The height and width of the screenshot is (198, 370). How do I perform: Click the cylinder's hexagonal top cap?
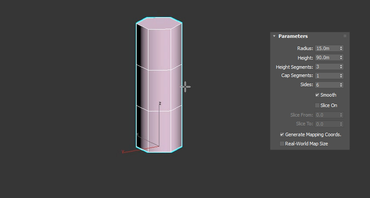coord(159,23)
